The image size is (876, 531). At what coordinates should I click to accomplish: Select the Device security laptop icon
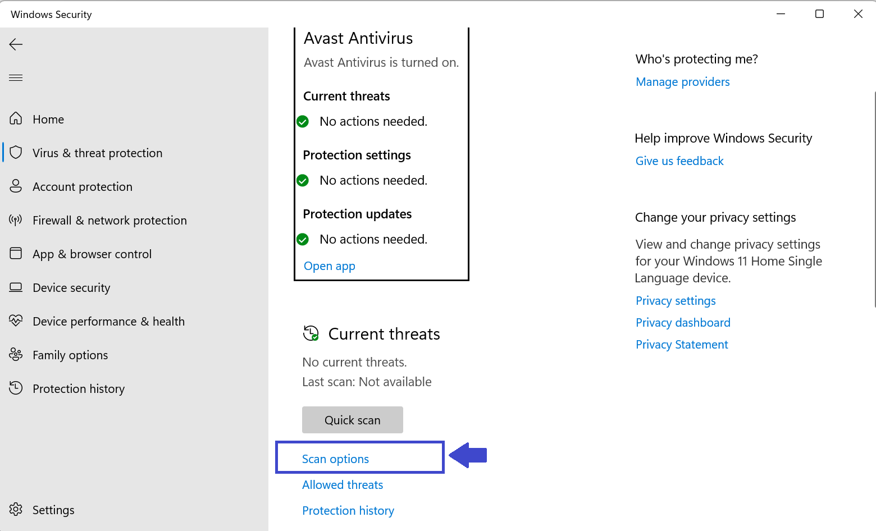click(16, 287)
